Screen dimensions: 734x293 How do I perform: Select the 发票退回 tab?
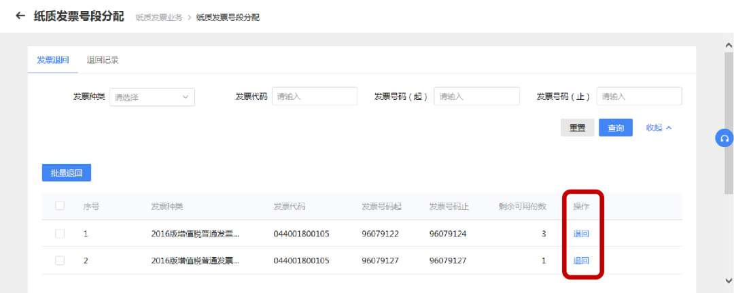[x=53, y=61]
